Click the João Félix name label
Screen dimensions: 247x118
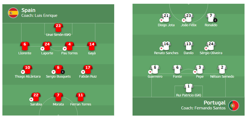(x=188, y=25)
